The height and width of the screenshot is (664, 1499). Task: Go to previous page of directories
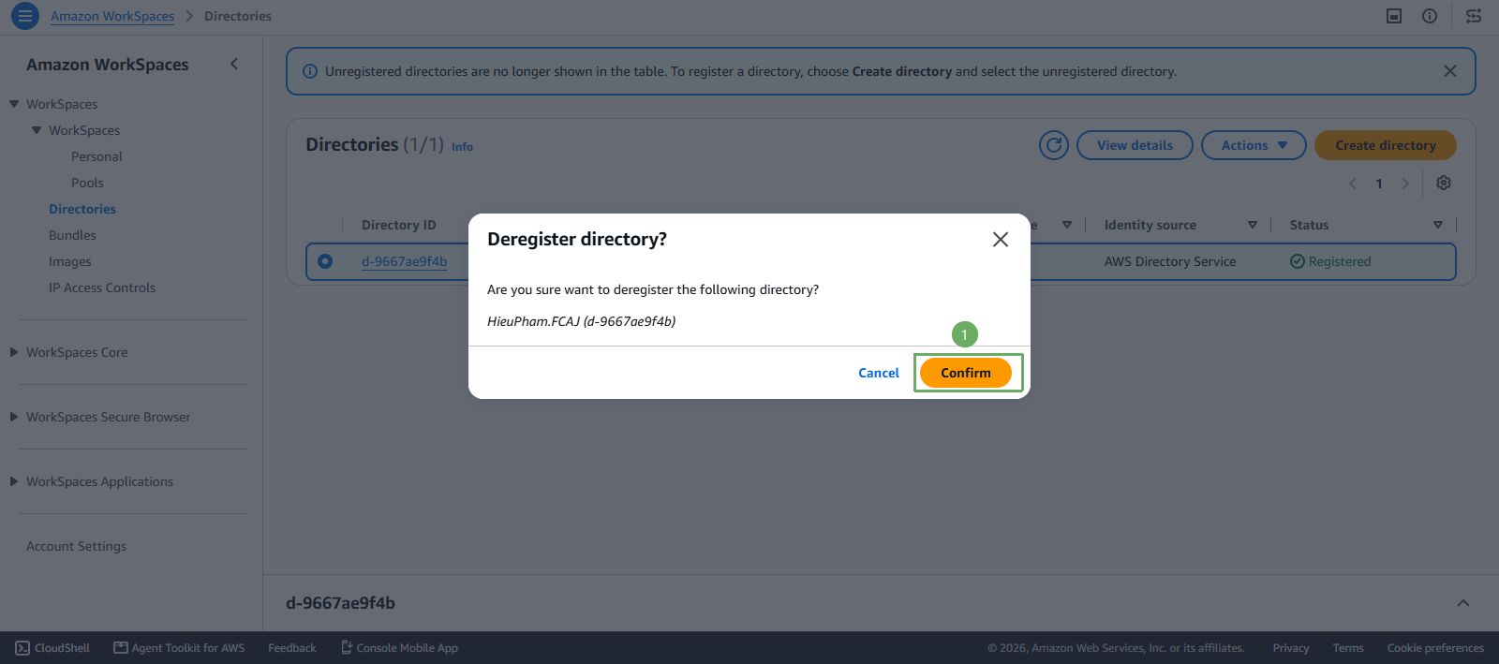[x=1353, y=184]
